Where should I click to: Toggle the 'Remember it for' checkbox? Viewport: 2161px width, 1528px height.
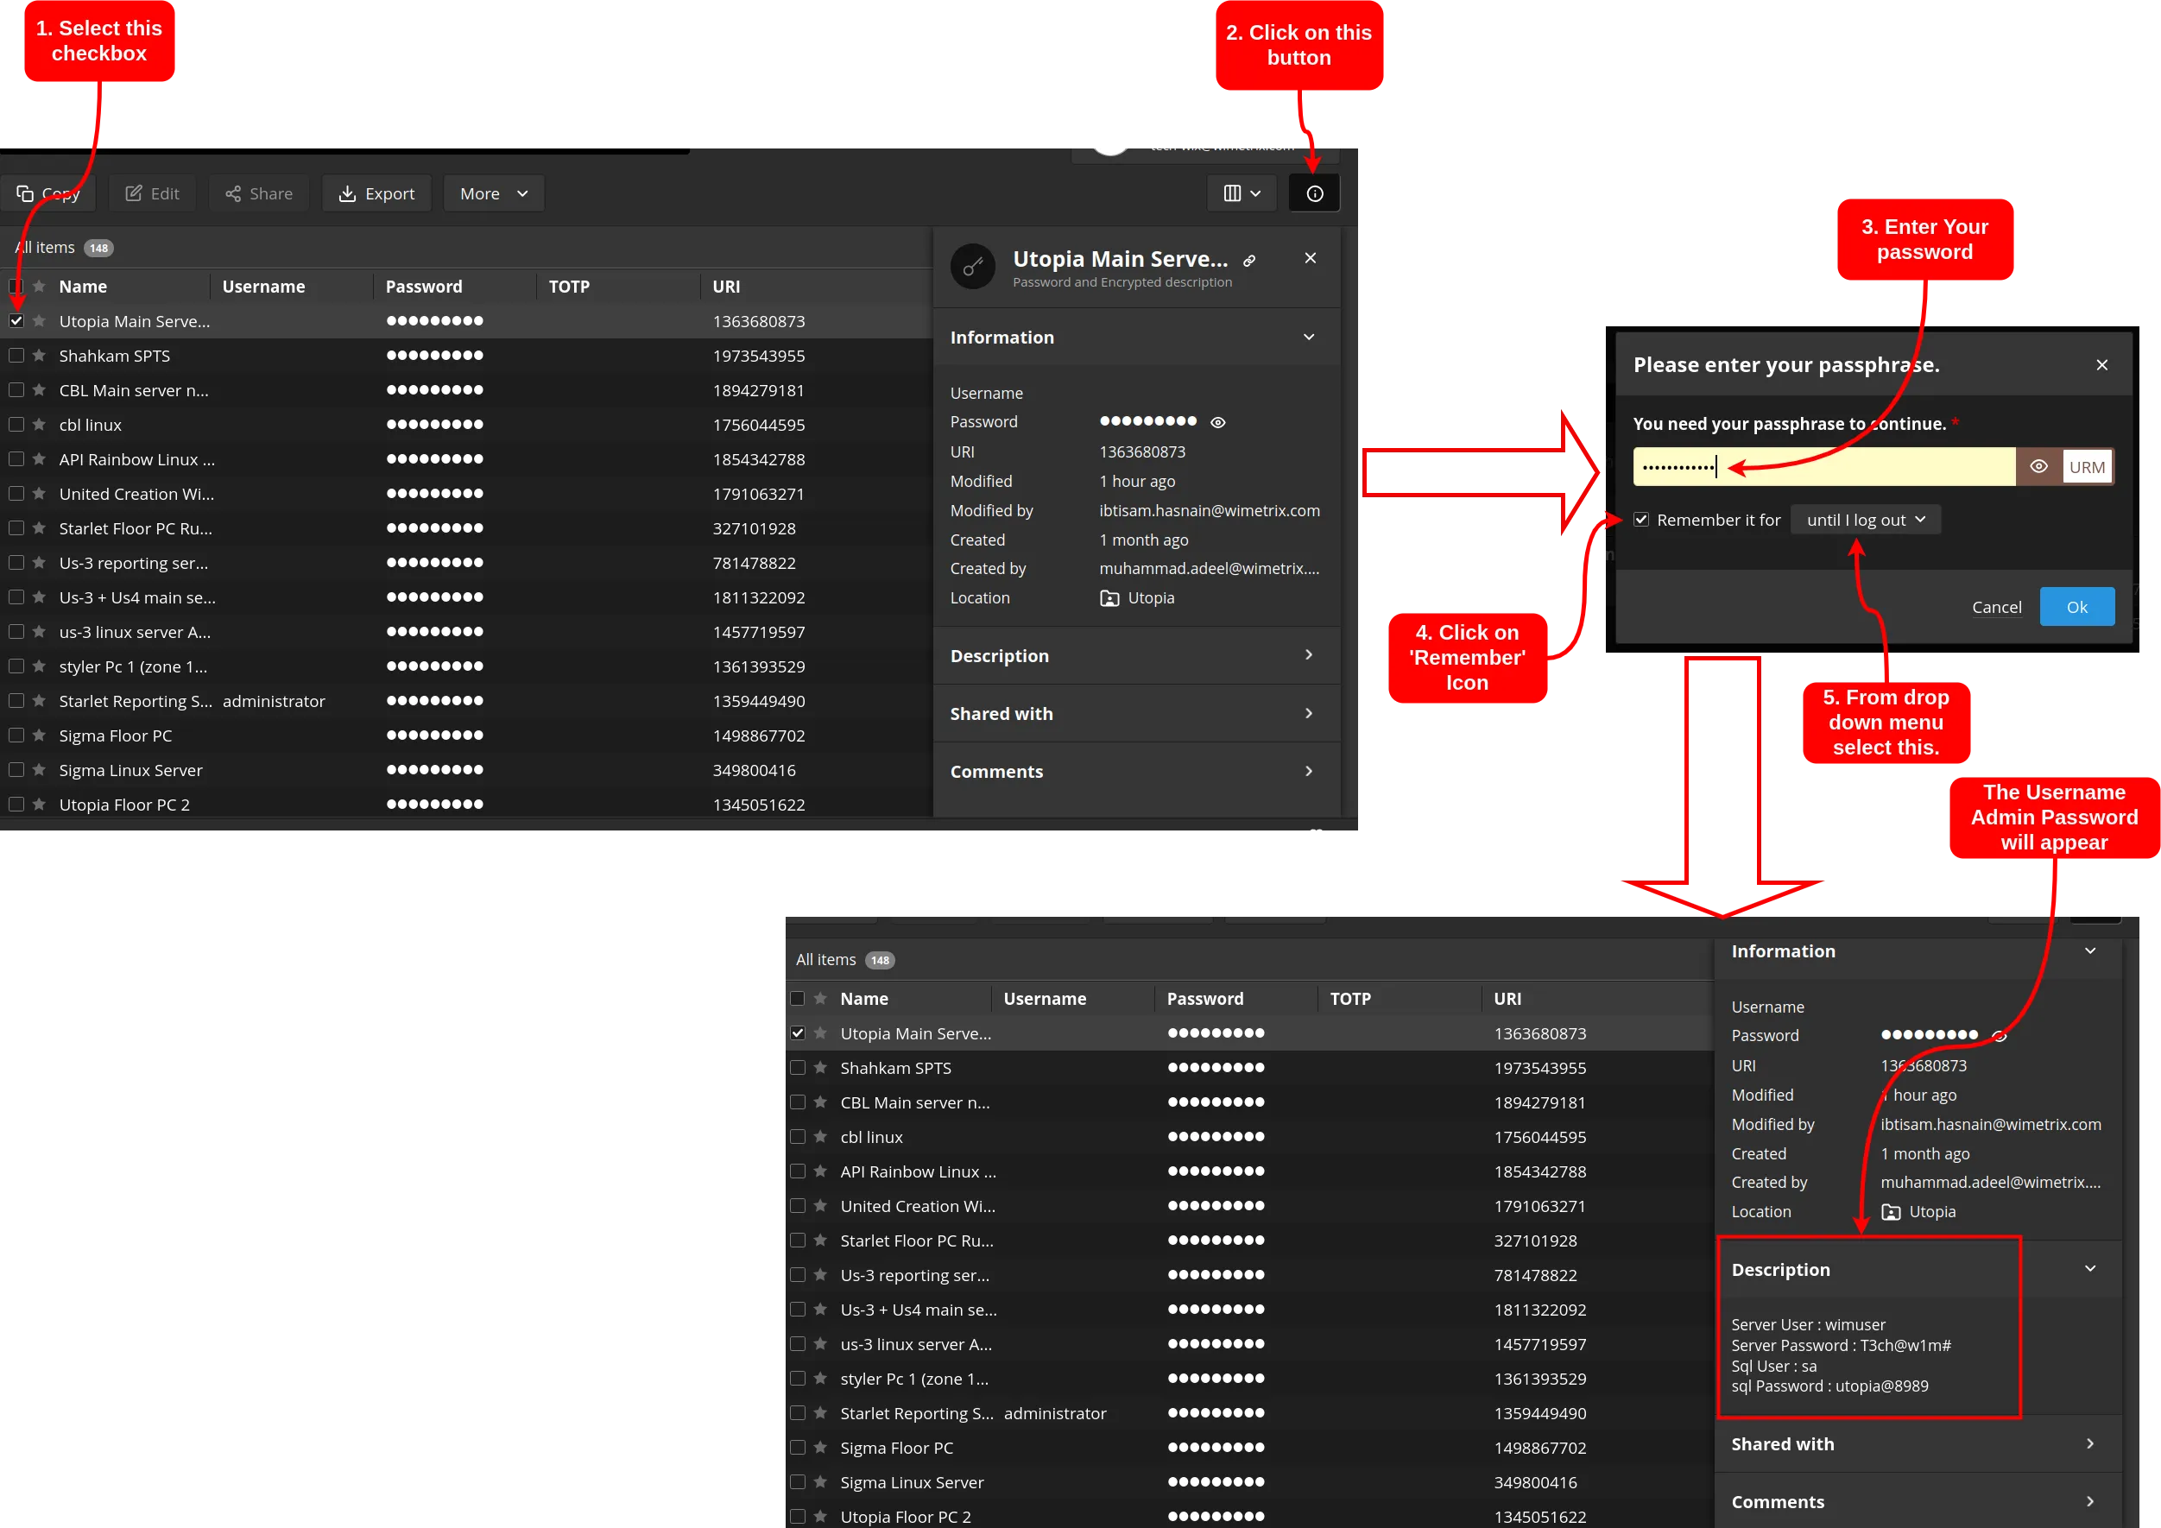pos(1640,521)
